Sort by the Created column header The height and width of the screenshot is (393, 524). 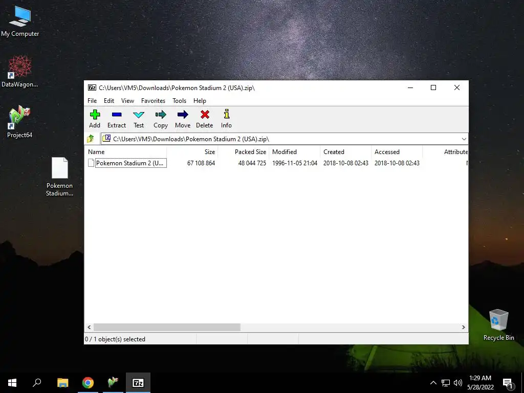(345, 151)
